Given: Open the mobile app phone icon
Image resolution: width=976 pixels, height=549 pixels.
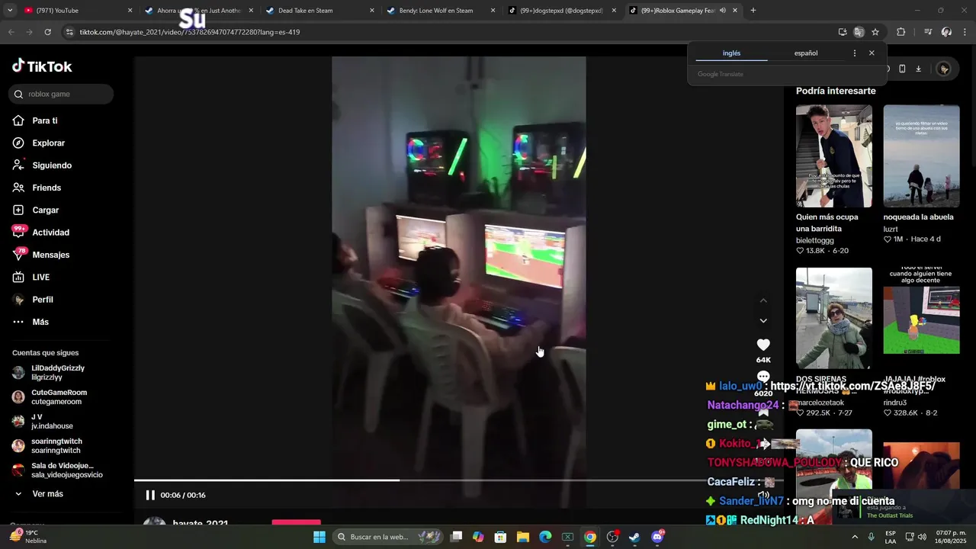Looking at the screenshot, I should [x=902, y=69].
